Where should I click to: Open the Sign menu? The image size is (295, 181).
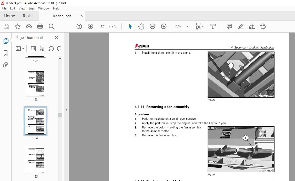32,8
